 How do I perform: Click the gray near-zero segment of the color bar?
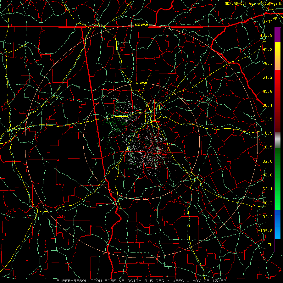click(x=278, y=140)
